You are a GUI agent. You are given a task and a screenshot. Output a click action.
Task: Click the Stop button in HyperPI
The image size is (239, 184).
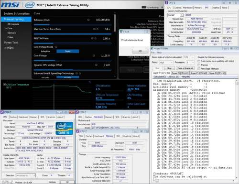pyautogui.click(x=169, y=68)
